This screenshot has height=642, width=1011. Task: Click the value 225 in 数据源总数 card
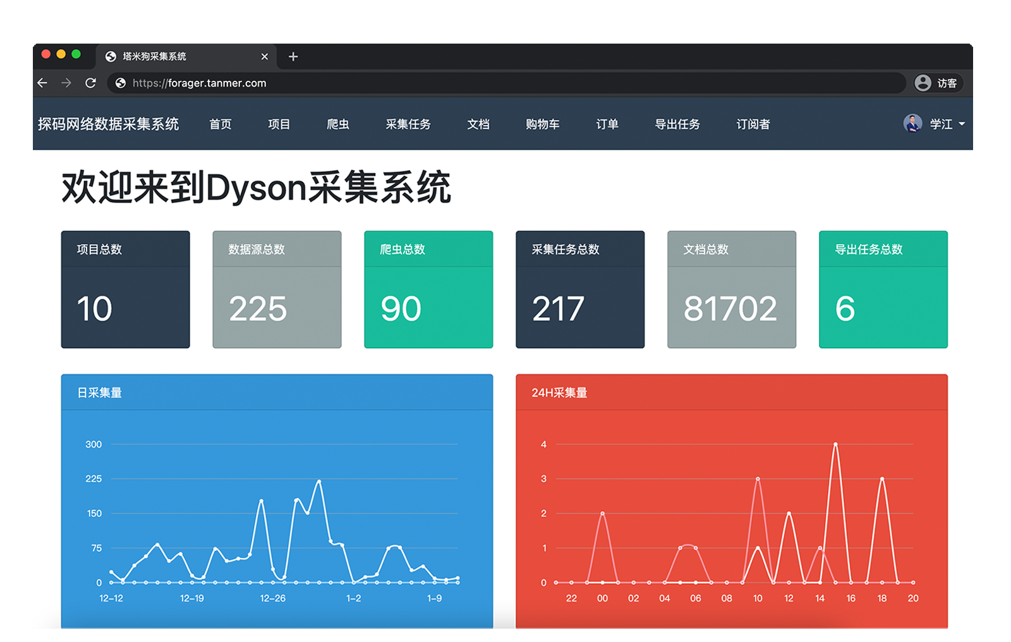(x=258, y=308)
